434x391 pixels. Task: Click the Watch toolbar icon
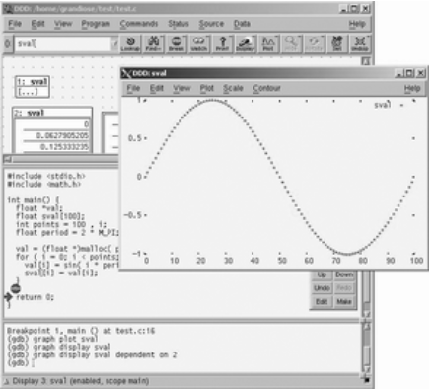tap(199, 43)
